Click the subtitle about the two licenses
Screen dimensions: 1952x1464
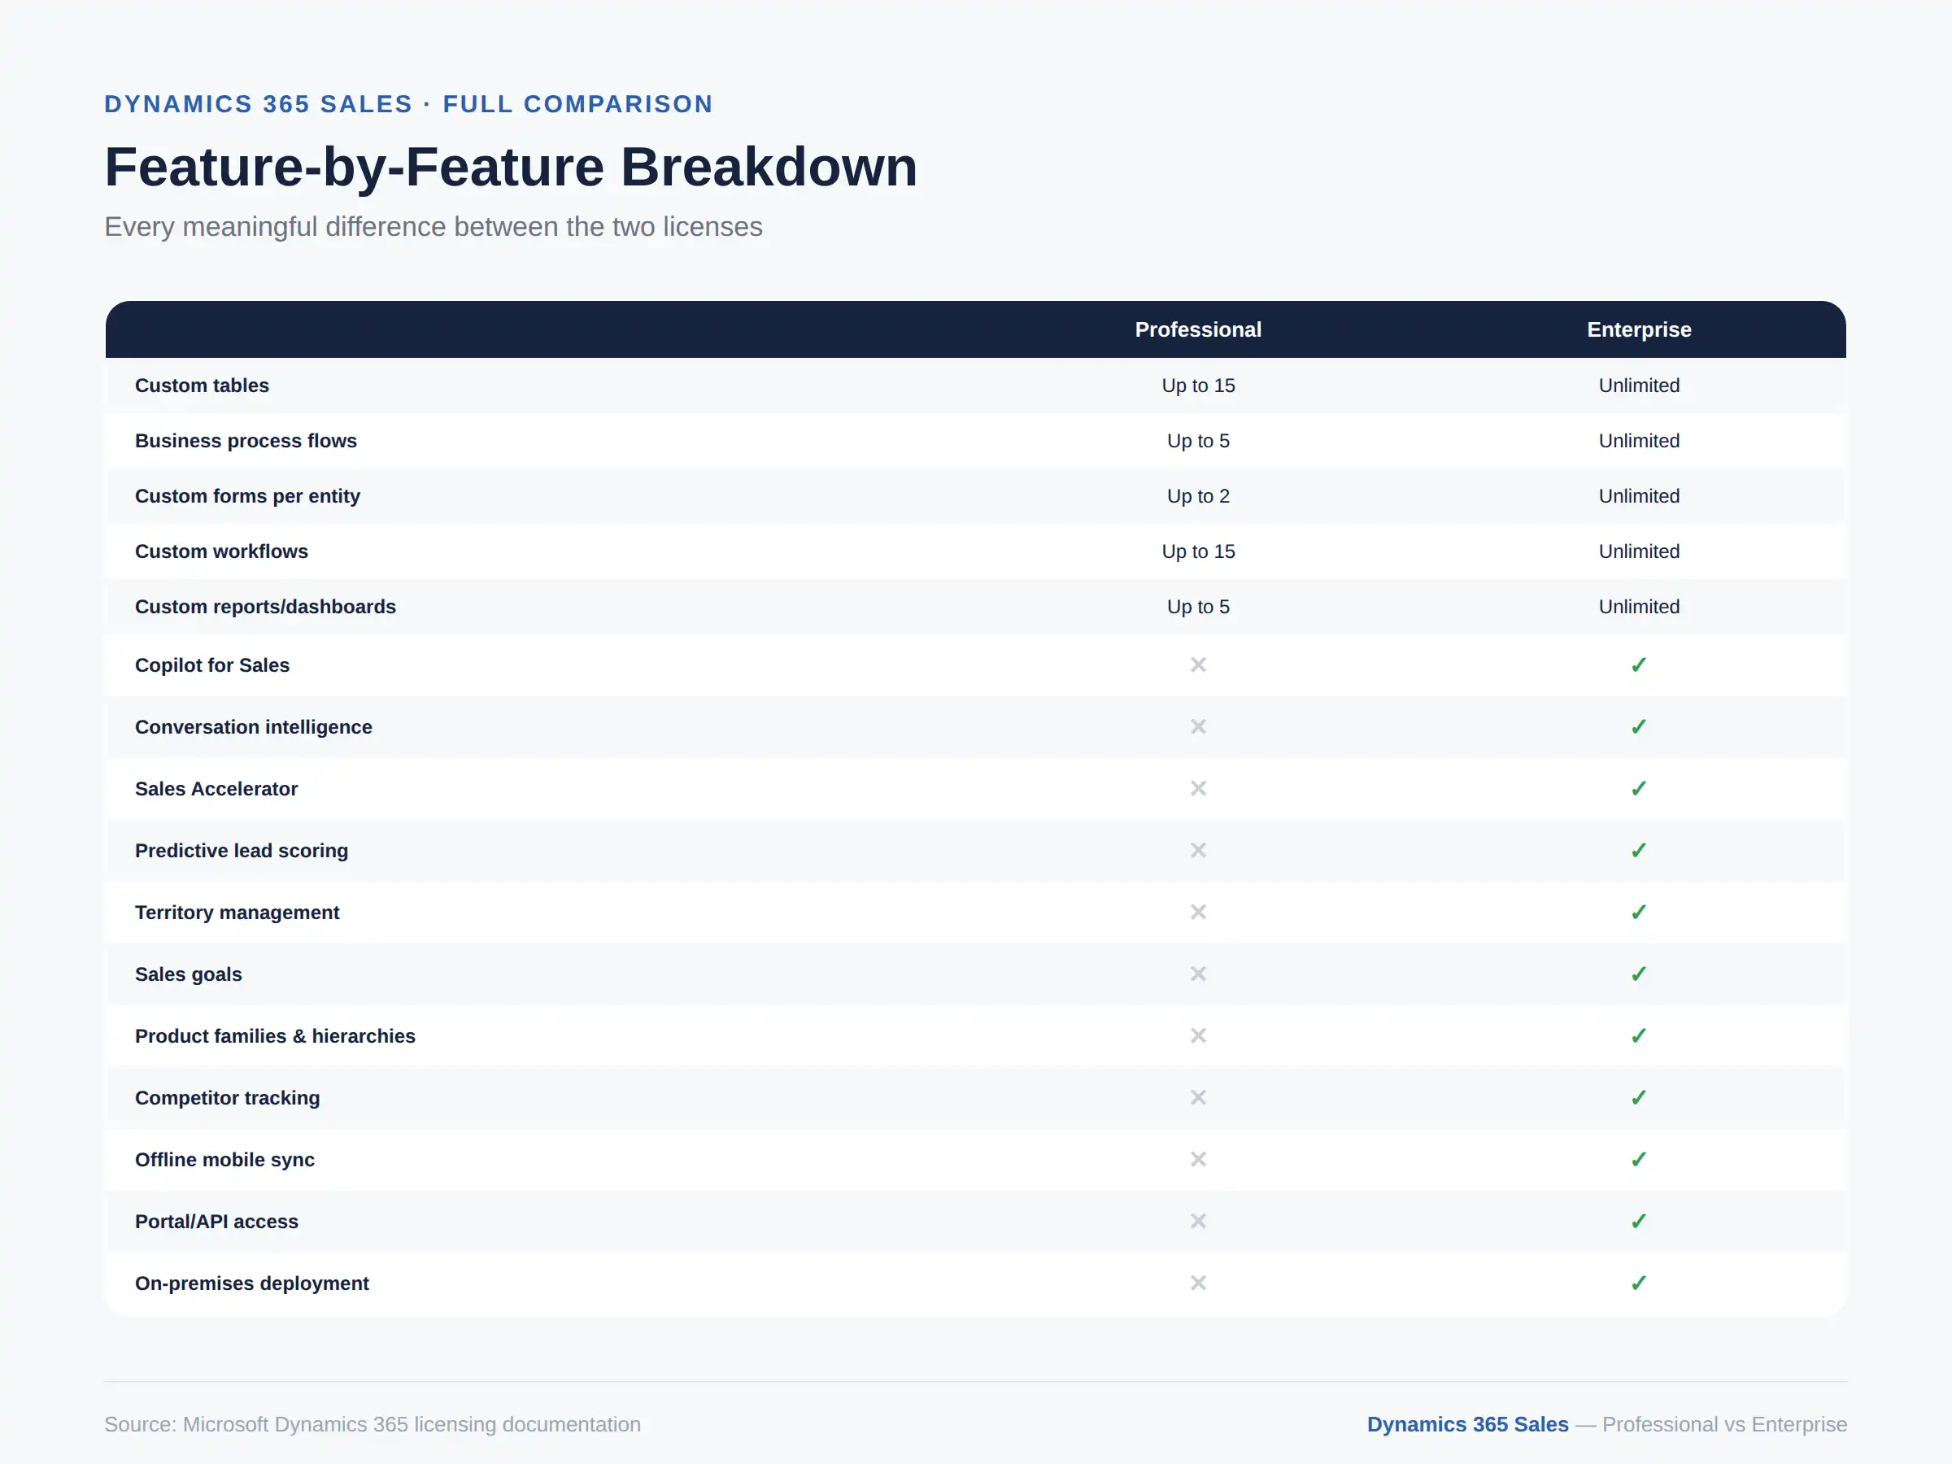pyautogui.click(x=434, y=227)
